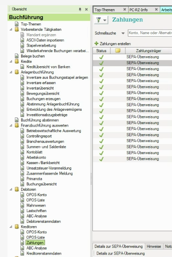The width and height of the screenshot is (172, 257).
Task: Close the Übersicht panel
Action: tap(86, 9)
